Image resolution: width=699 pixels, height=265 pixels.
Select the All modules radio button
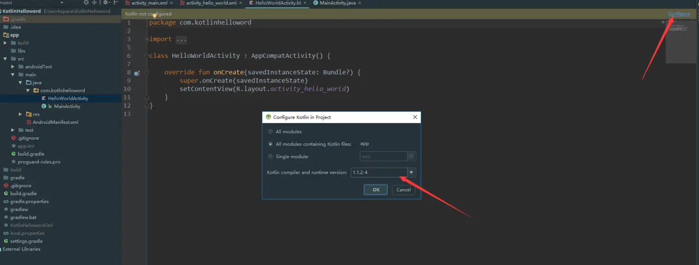tap(271, 132)
